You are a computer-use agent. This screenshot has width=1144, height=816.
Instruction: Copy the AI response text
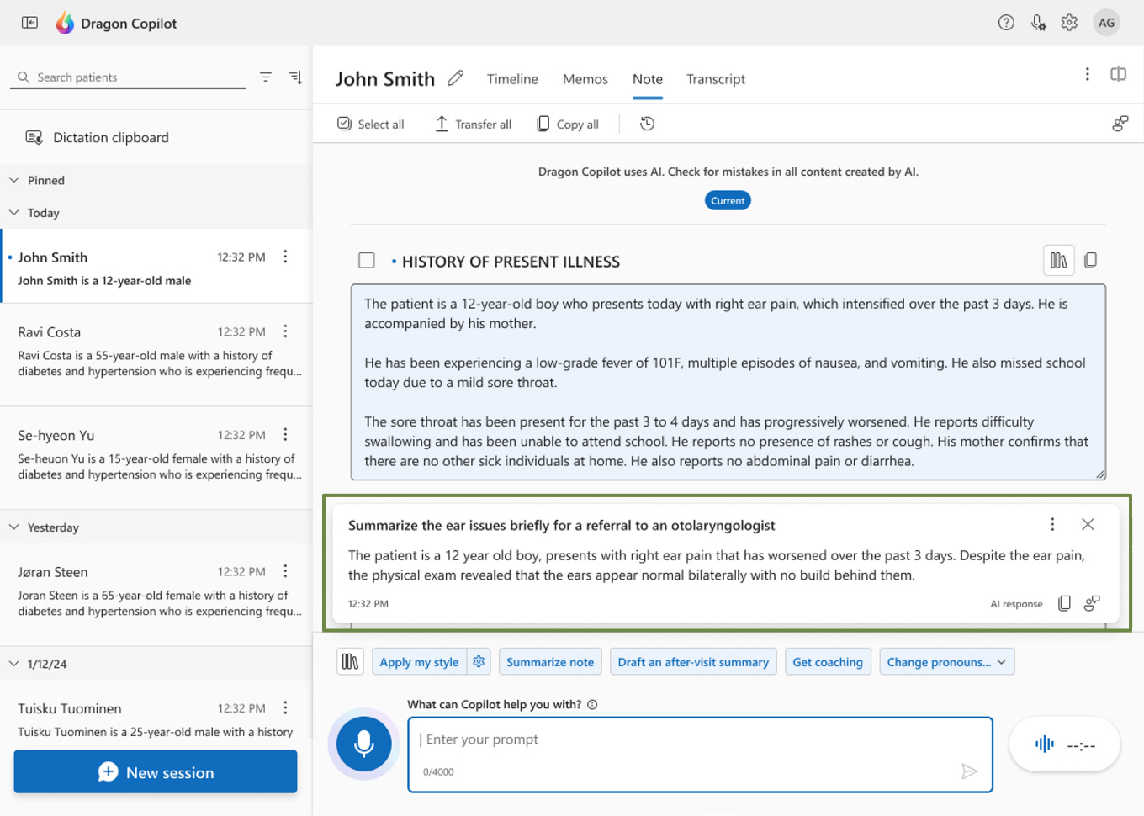tap(1064, 603)
